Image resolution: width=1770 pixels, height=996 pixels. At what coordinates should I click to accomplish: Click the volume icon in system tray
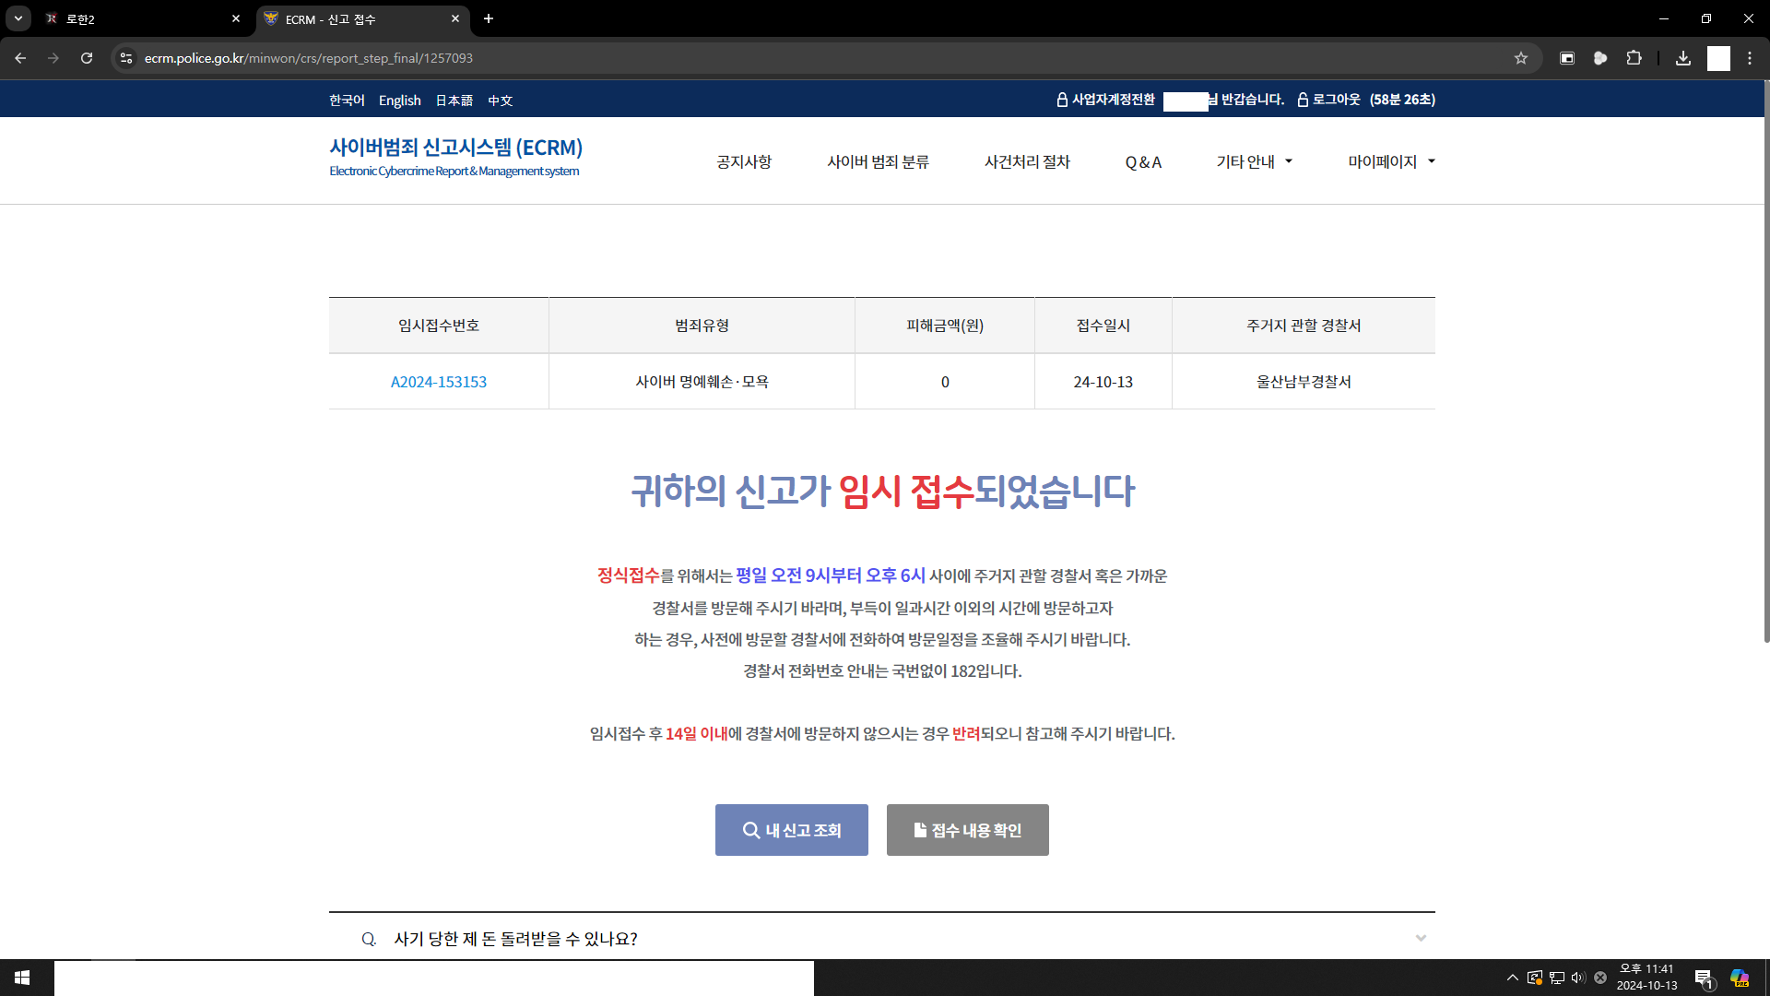tap(1577, 978)
